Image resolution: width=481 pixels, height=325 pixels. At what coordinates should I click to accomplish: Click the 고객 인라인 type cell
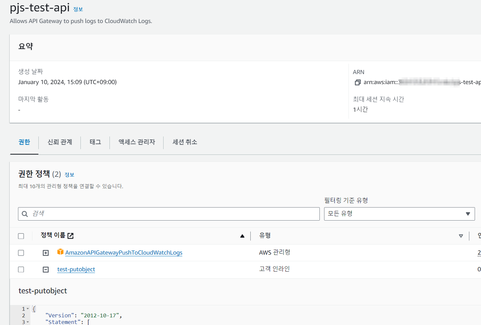[x=274, y=269]
